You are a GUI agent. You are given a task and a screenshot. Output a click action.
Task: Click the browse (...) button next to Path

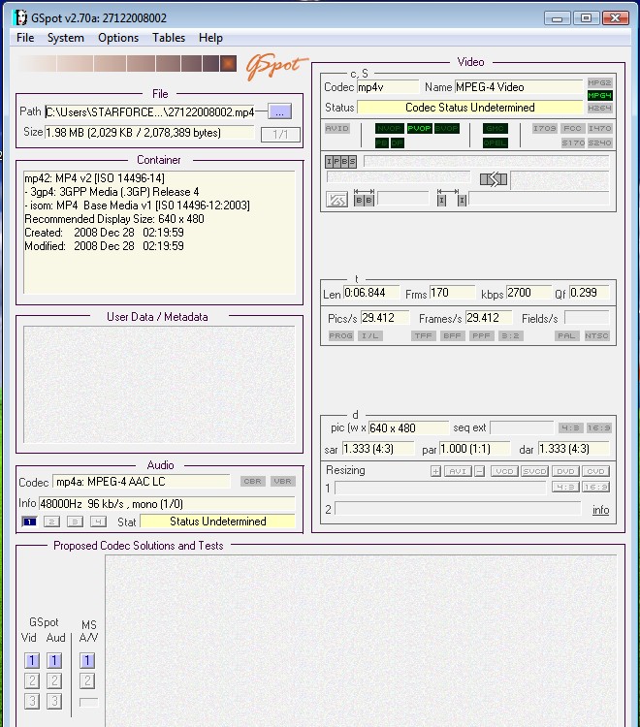[x=279, y=111]
